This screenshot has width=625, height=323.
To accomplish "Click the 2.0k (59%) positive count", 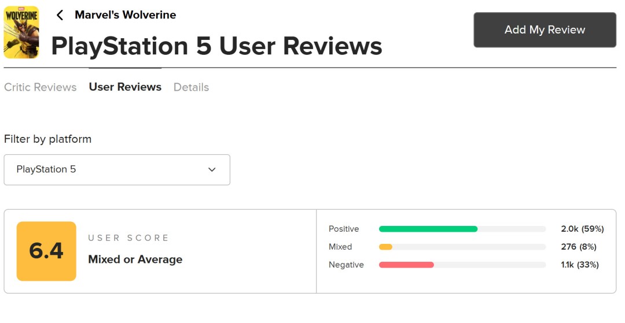I will tap(582, 229).
